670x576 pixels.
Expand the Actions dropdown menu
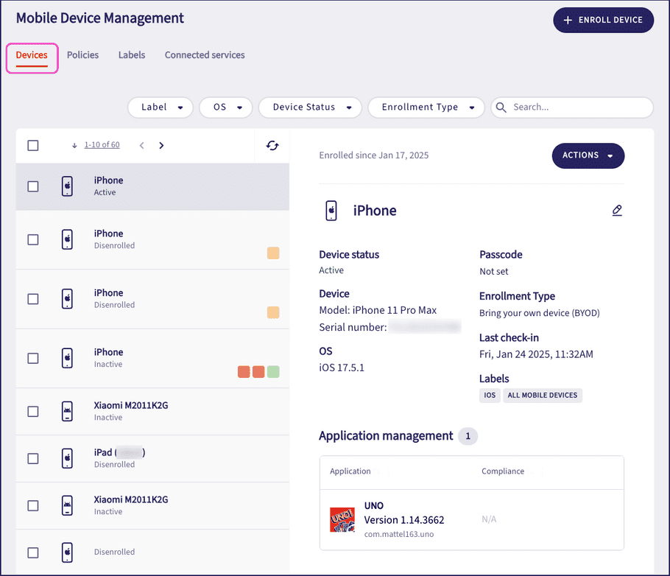tap(588, 155)
